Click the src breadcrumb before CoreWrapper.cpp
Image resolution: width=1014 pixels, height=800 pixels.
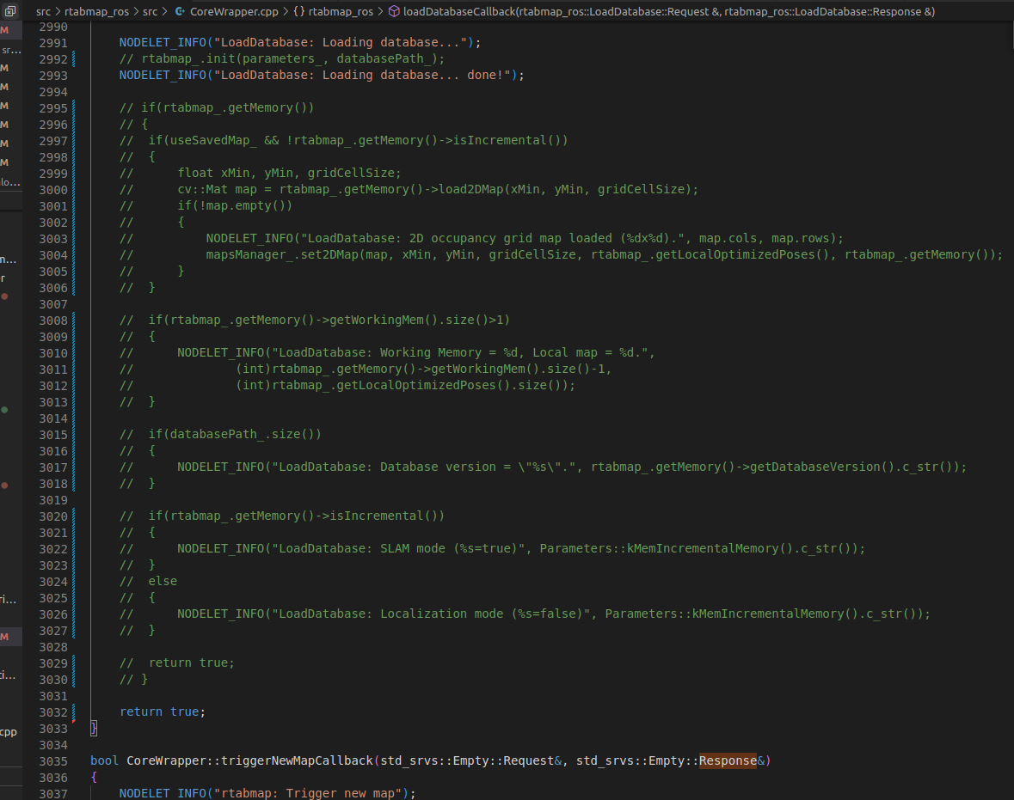[151, 12]
